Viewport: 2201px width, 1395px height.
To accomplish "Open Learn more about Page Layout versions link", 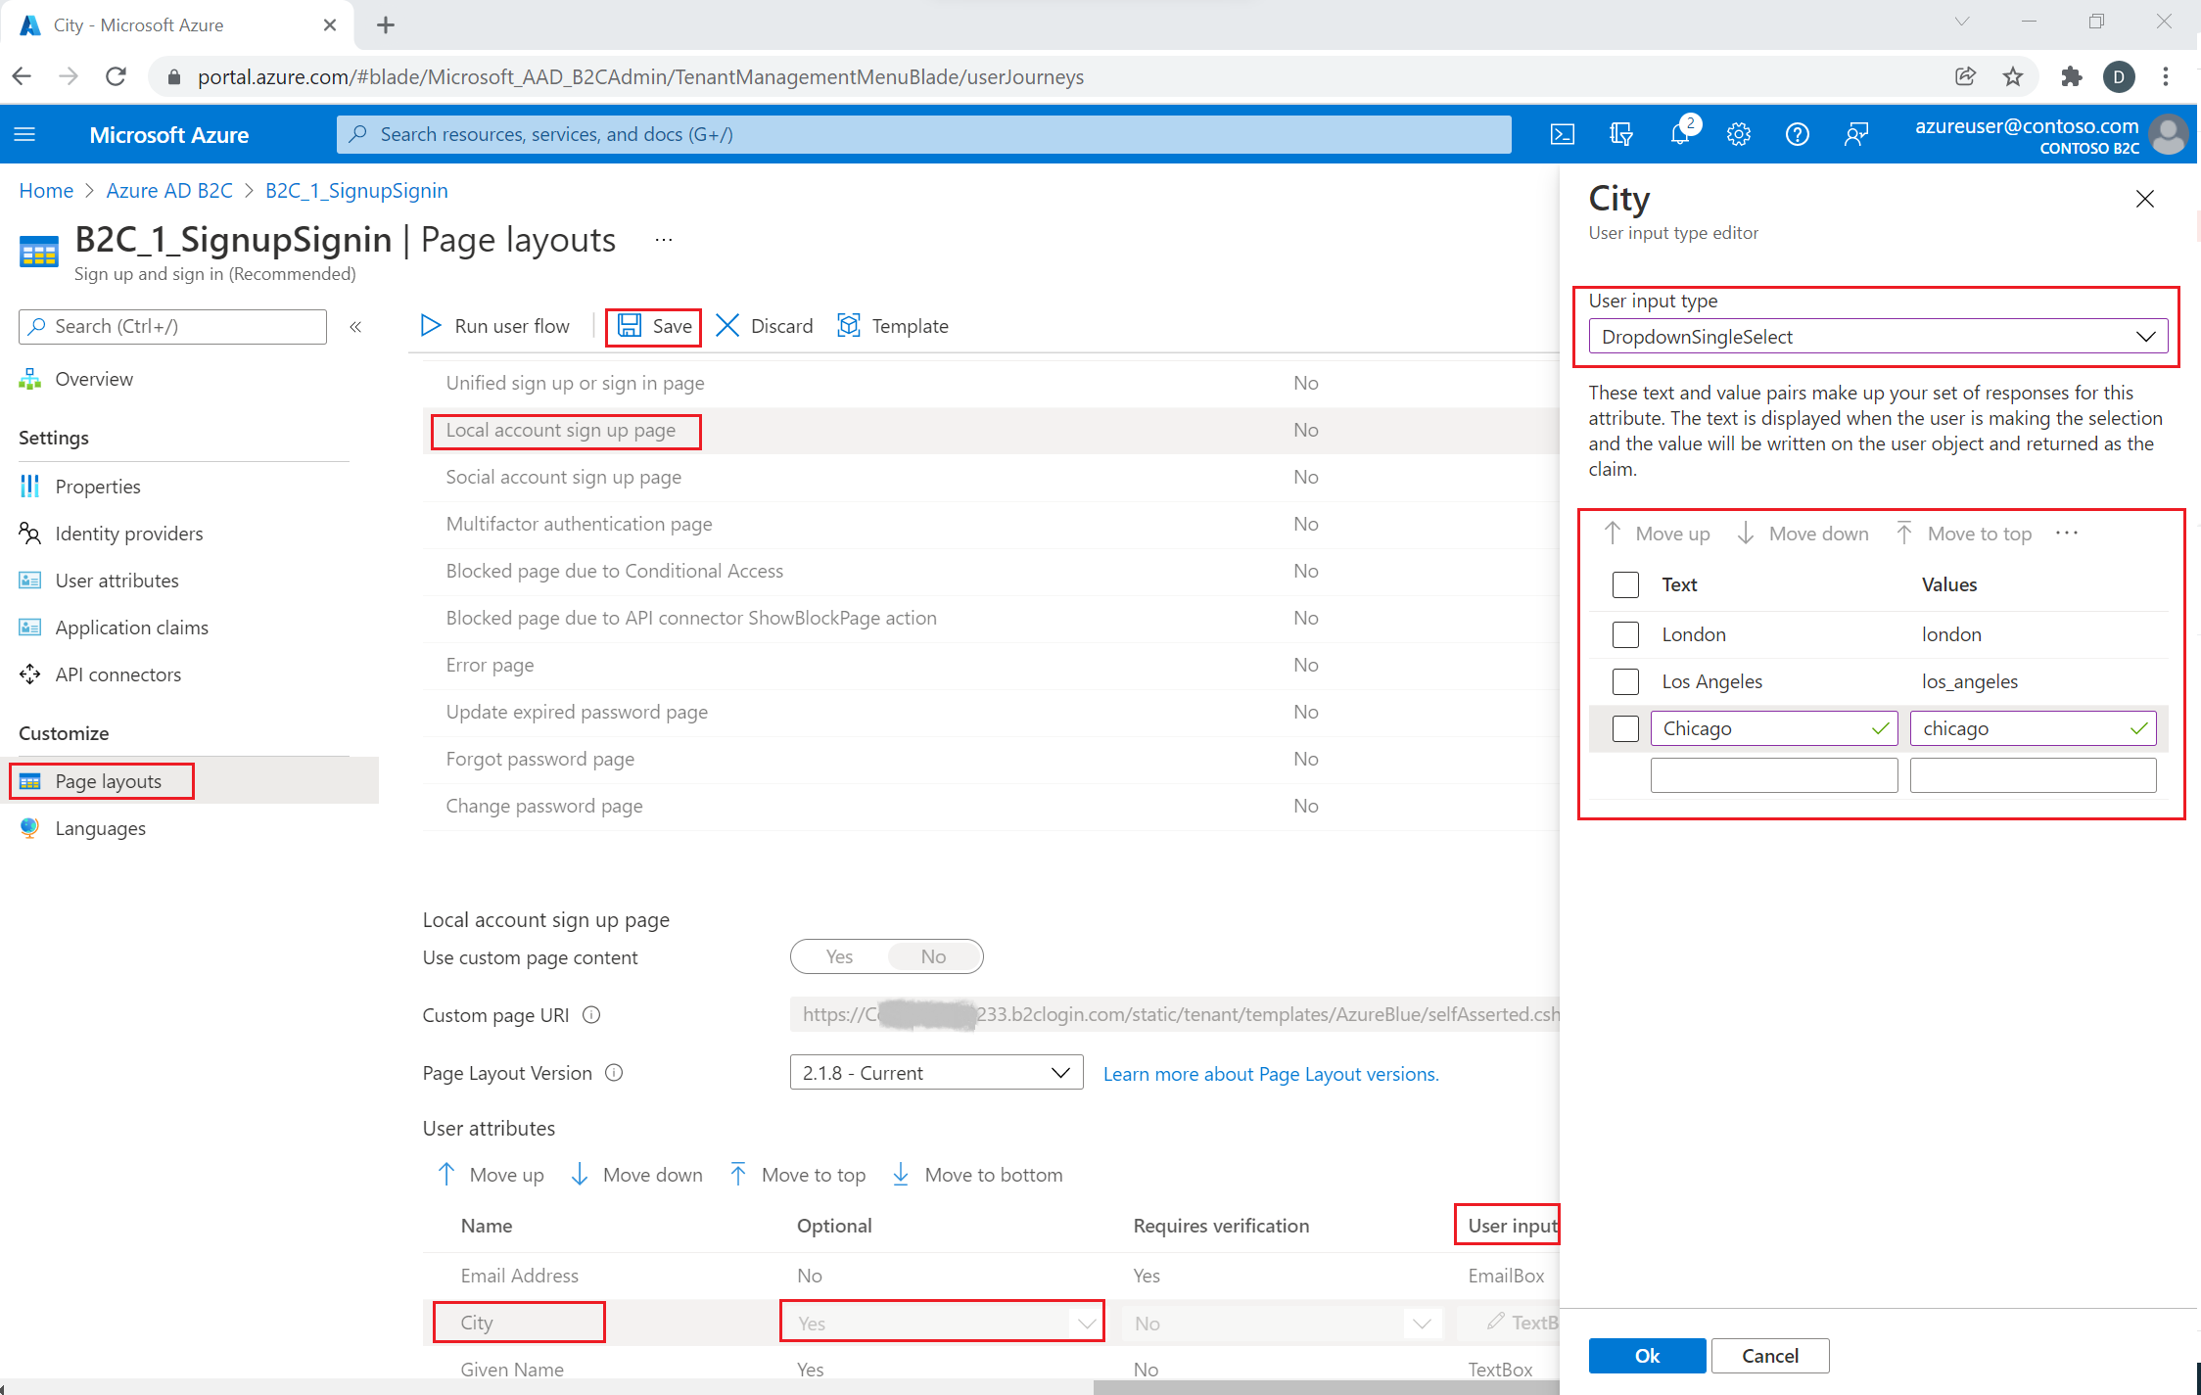I will click(1270, 1073).
